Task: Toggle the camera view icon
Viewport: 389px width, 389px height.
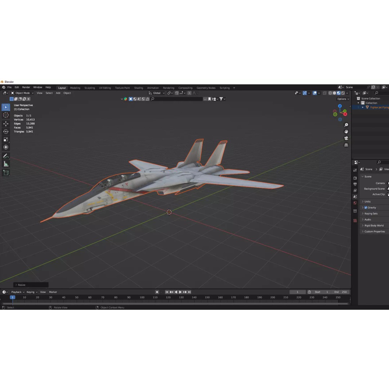Action: pyautogui.click(x=346, y=138)
